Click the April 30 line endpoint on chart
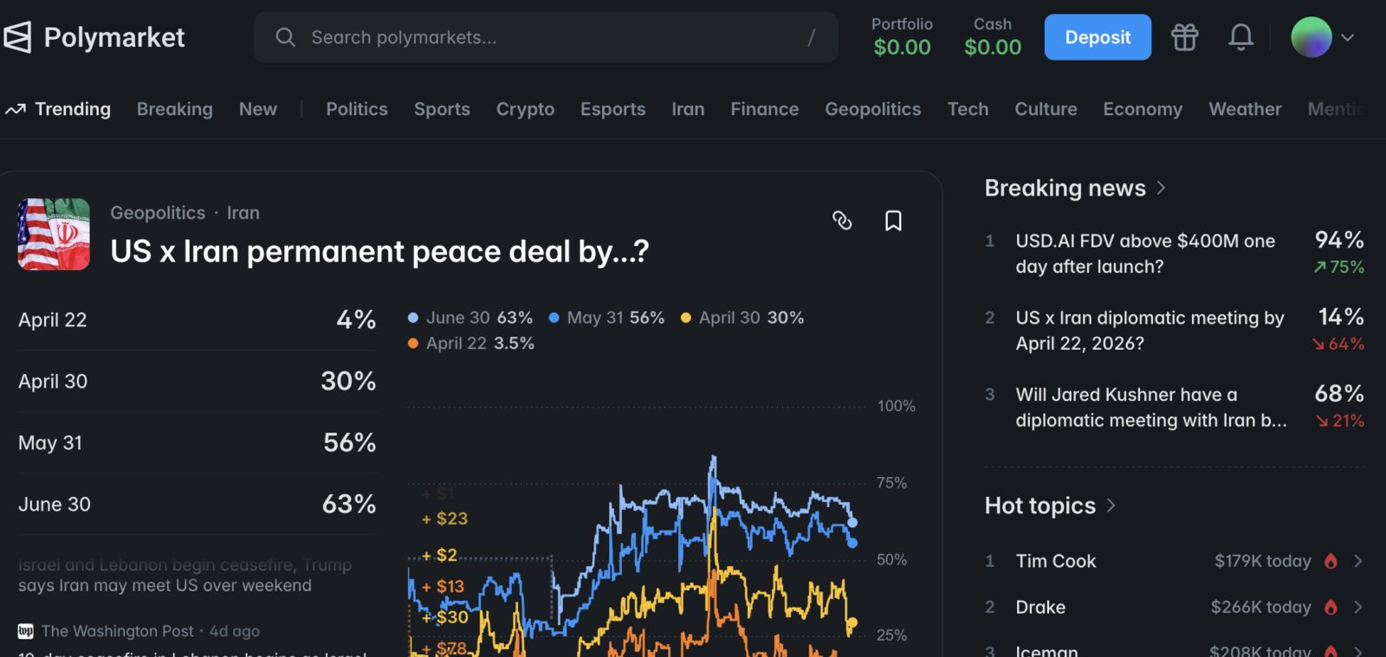The width and height of the screenshot is (1386, 657). 852,623
